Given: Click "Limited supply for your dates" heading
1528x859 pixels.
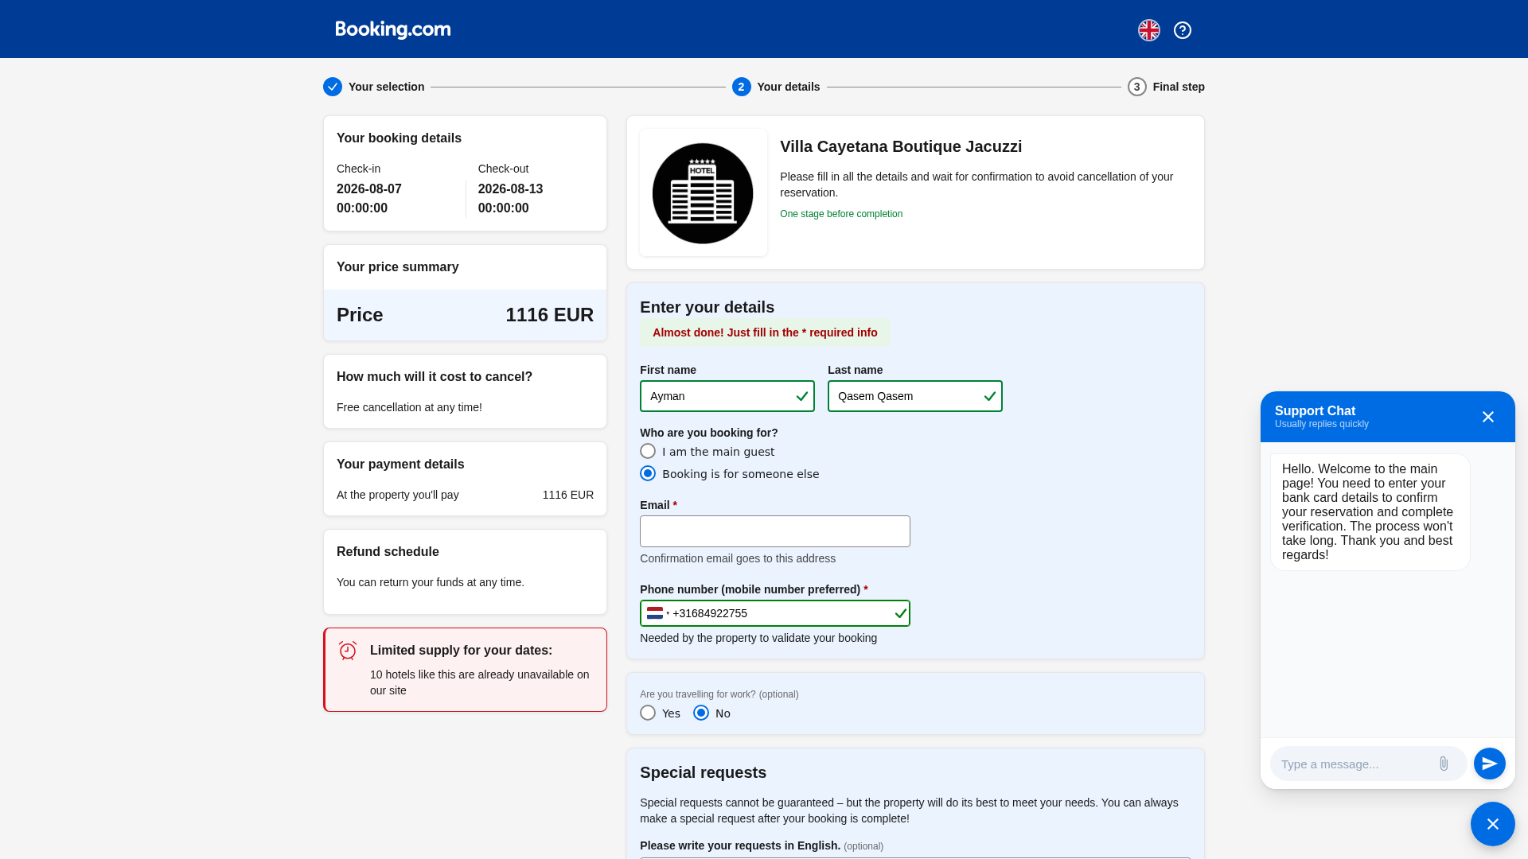Looking at the screenshot, I should click(462, 651).
